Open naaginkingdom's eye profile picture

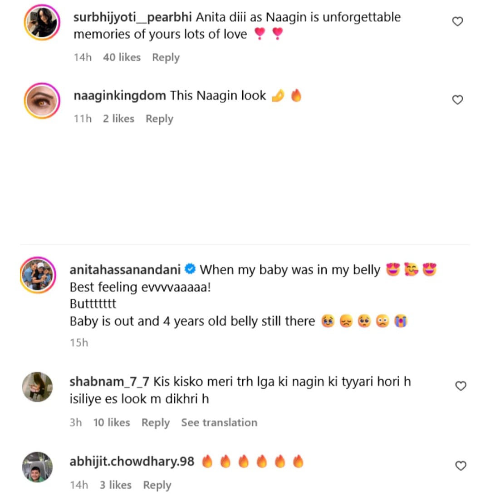coord(42,100)
